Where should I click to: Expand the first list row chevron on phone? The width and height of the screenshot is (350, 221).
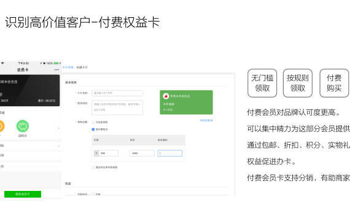click(x=59, y=146)
